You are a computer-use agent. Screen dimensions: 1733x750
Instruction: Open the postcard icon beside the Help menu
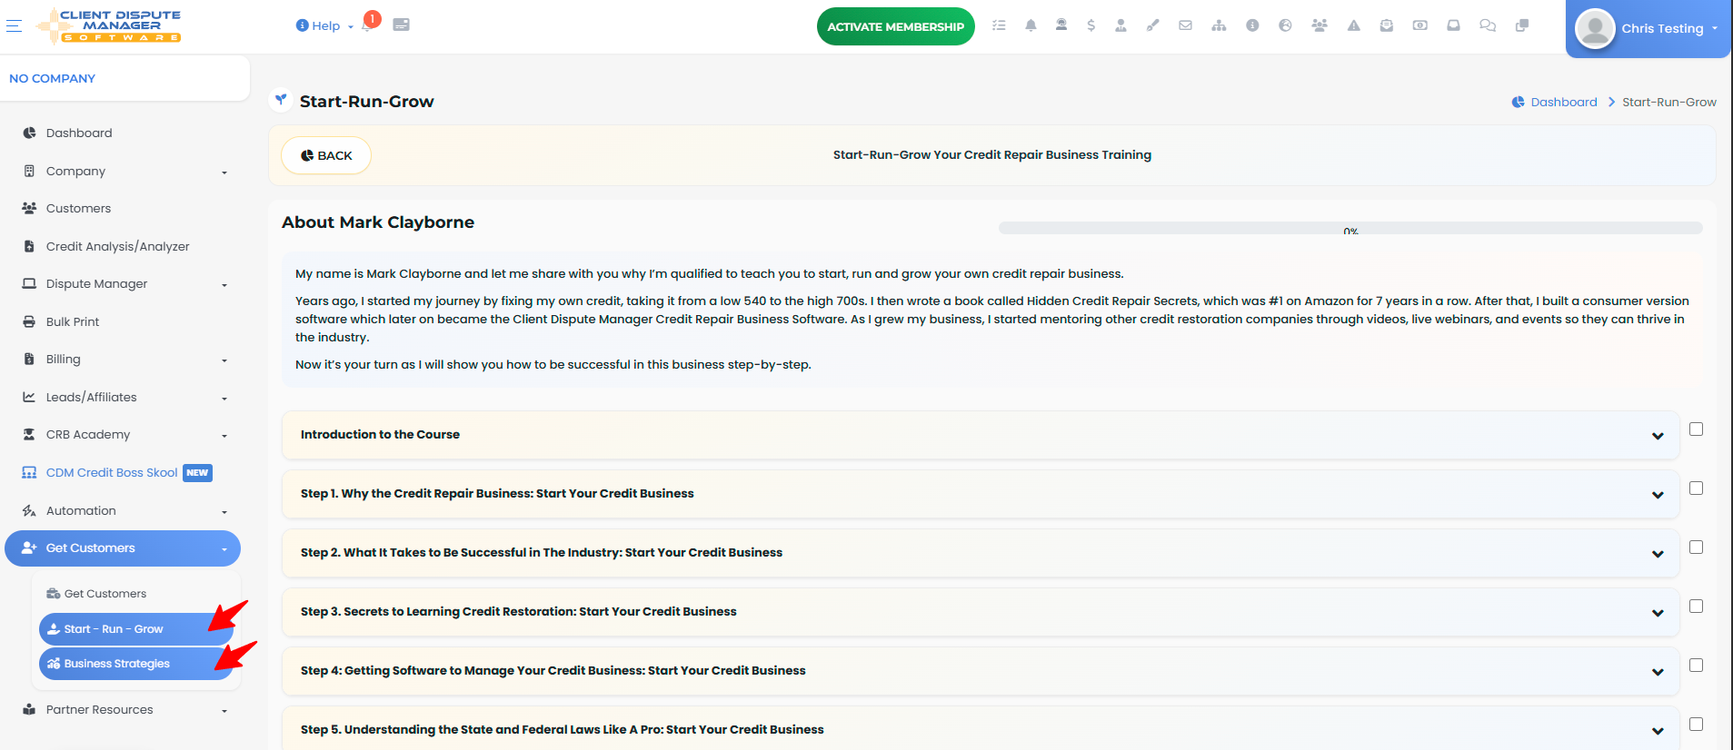point(401,25)
